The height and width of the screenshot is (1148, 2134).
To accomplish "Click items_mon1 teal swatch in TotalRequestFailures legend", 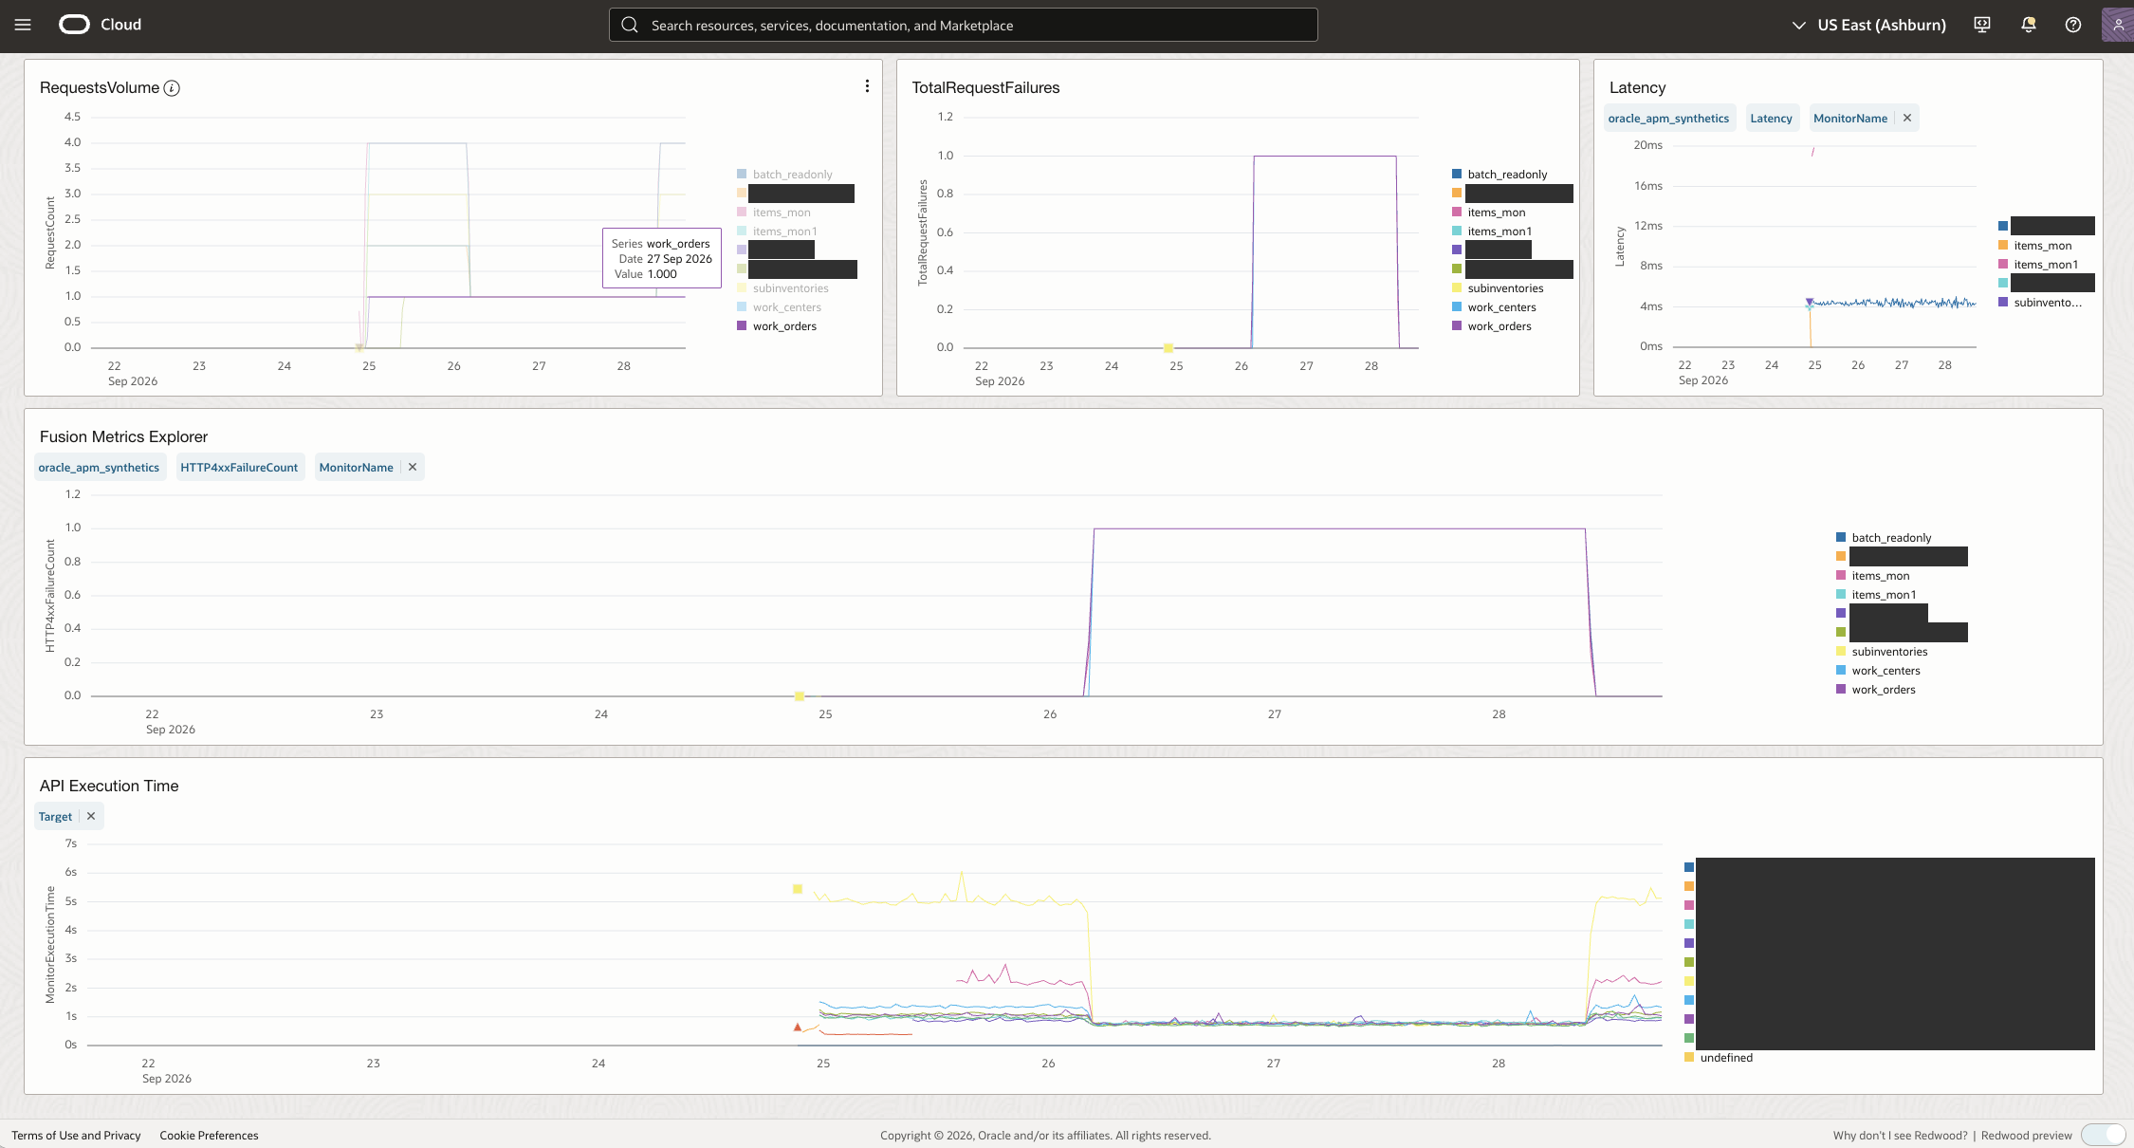I will (x=1457, y=231).
